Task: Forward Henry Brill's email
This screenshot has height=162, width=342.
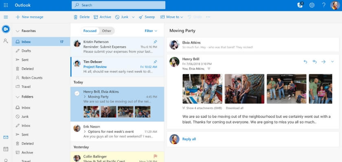Action: tap(323, 62)
